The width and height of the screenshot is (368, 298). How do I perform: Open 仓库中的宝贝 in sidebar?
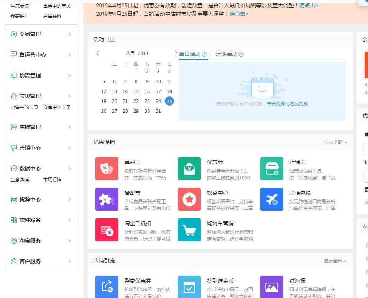point(57,107)
